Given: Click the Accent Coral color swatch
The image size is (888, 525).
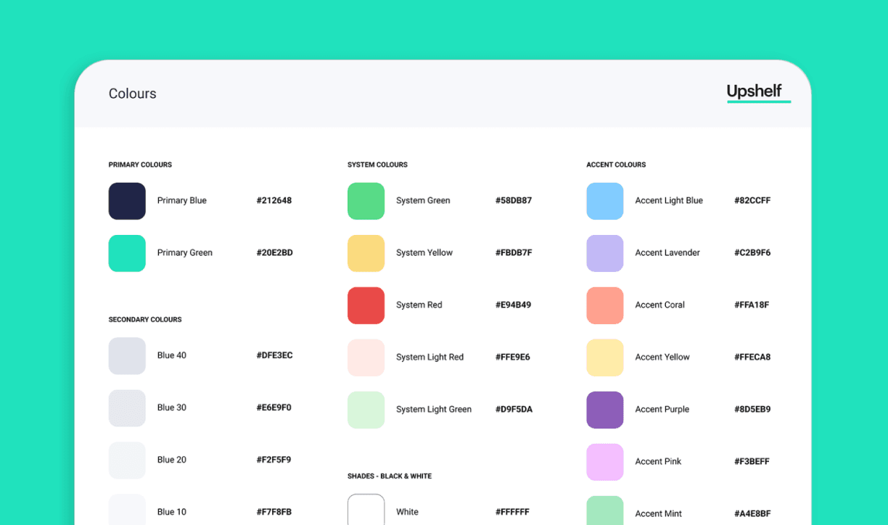Looking at the screenshot, I should point(604,305).
